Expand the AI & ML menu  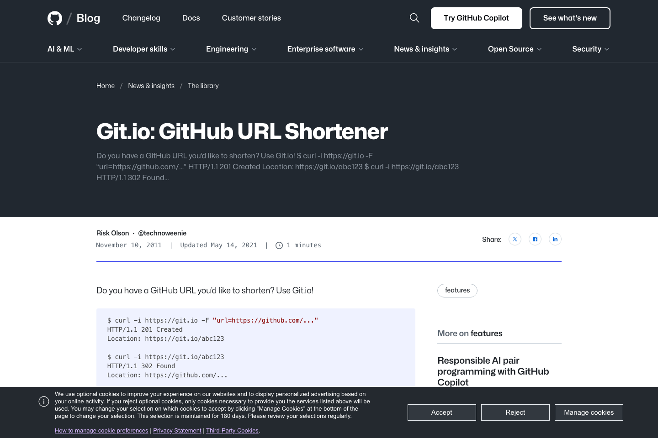tap(64, 49)
